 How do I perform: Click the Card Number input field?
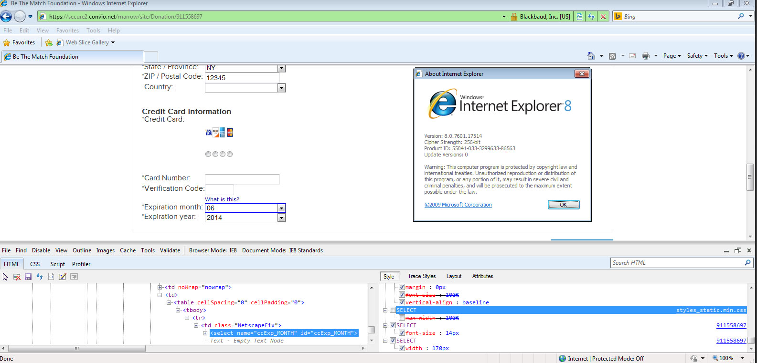coord(242,179)
